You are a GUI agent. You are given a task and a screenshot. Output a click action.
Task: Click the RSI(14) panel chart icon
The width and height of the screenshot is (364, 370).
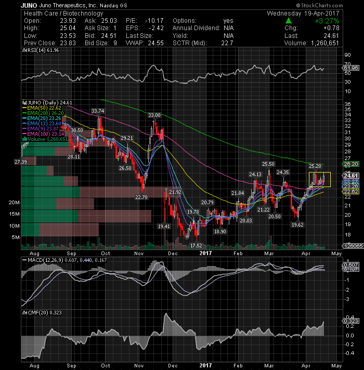(24, 50)
